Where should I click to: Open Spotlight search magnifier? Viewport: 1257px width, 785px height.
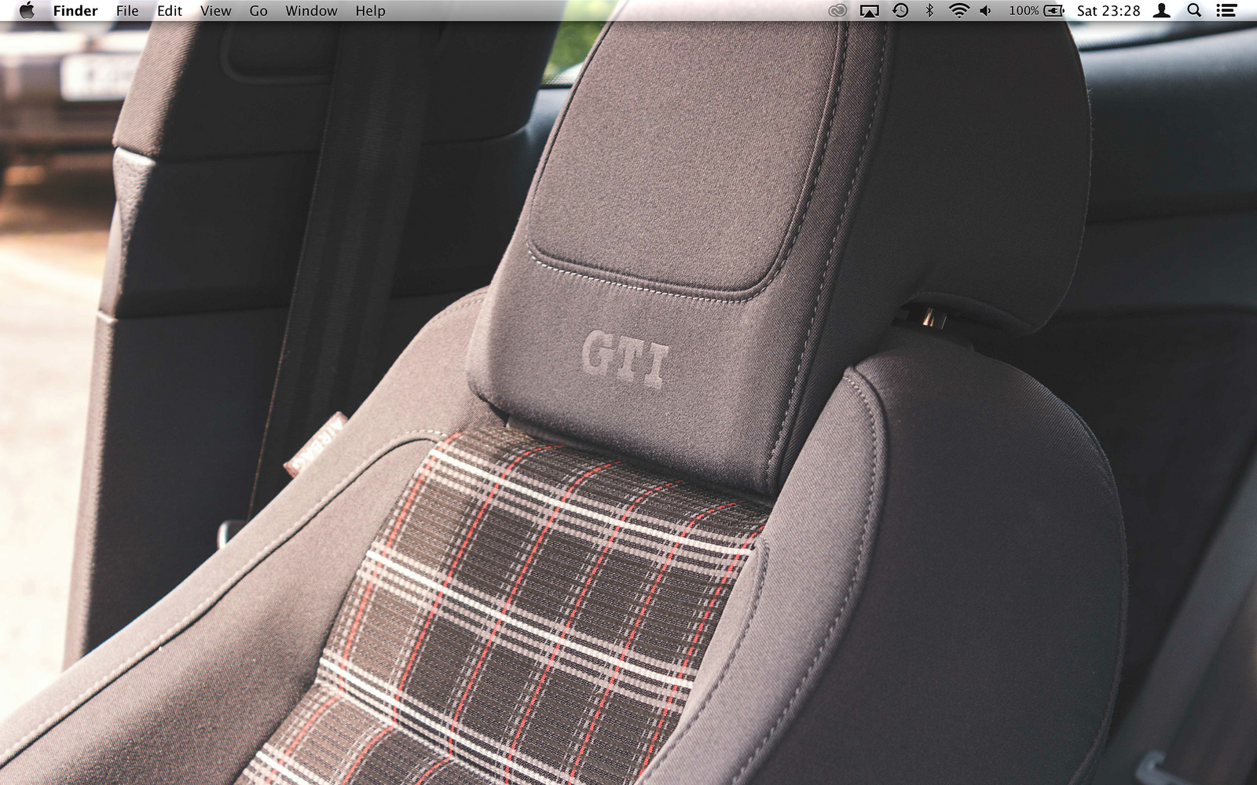(x=1194, y=10)
